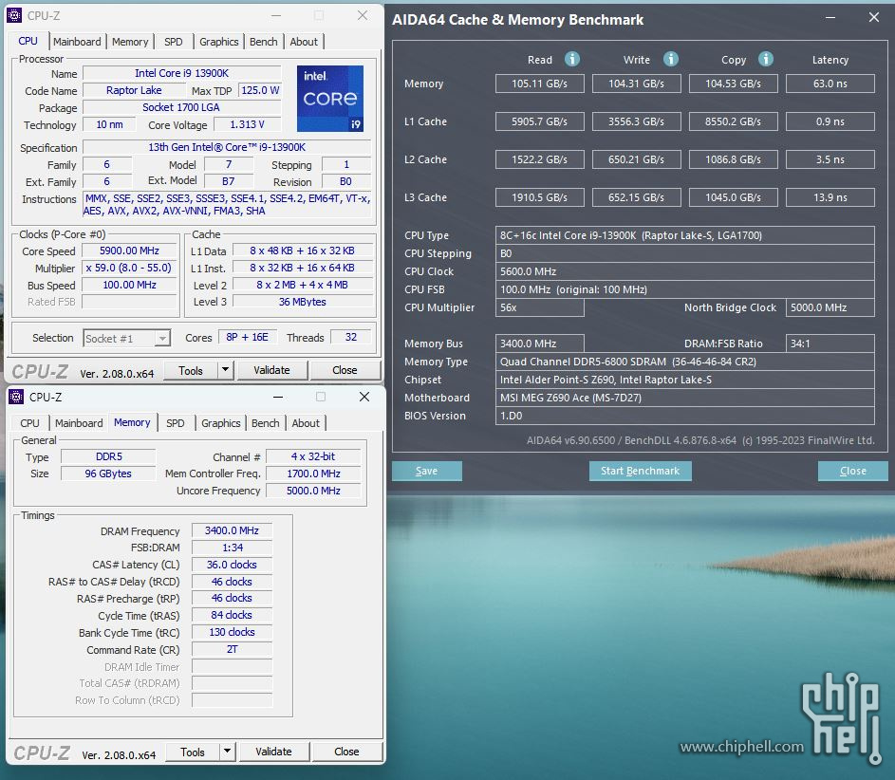Click Bank Cycle Time value 130 clocks

point(232,632)
